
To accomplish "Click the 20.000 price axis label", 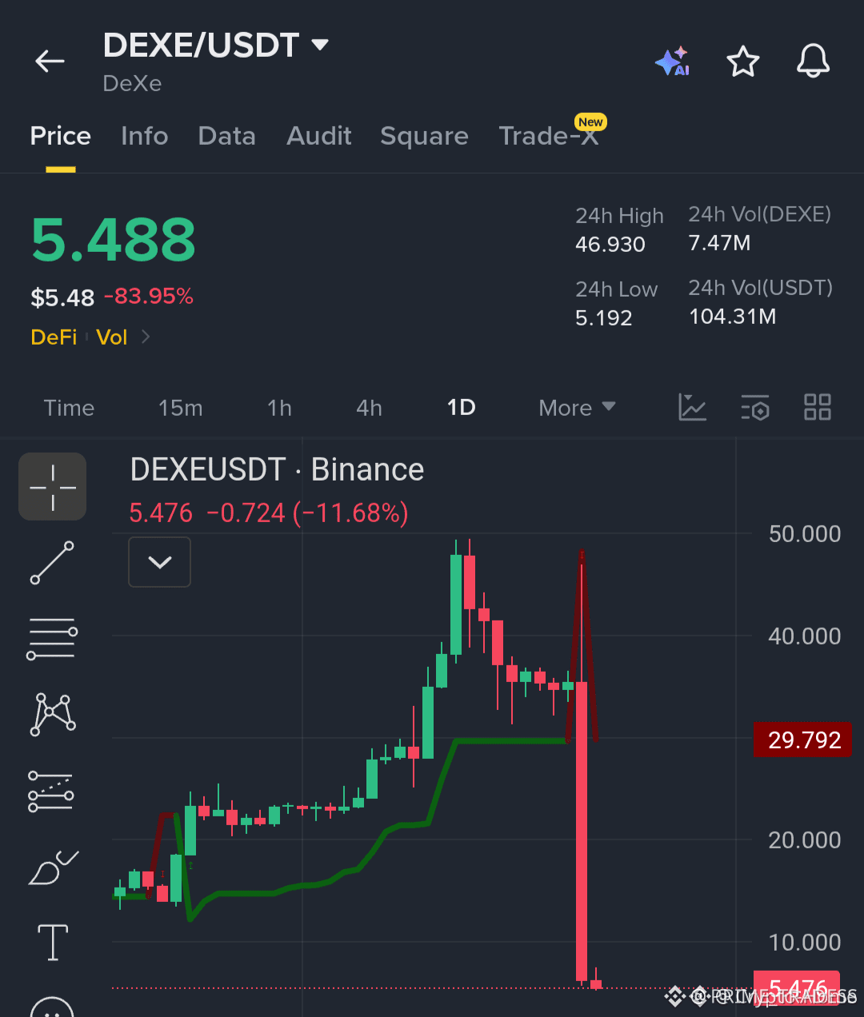I will [805, 840].
